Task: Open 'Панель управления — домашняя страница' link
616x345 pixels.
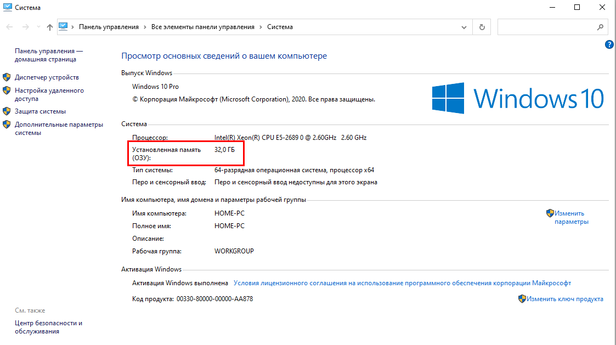Action: pyautogui.click(x=49, y=55)
